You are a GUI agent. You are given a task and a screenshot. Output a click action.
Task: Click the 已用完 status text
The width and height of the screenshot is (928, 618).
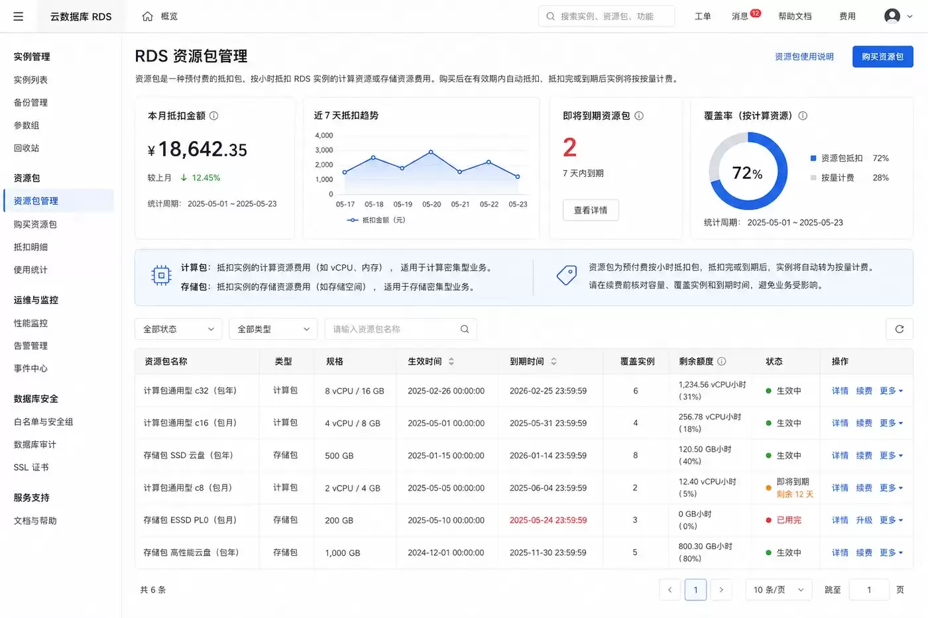(x=789, y=521)
